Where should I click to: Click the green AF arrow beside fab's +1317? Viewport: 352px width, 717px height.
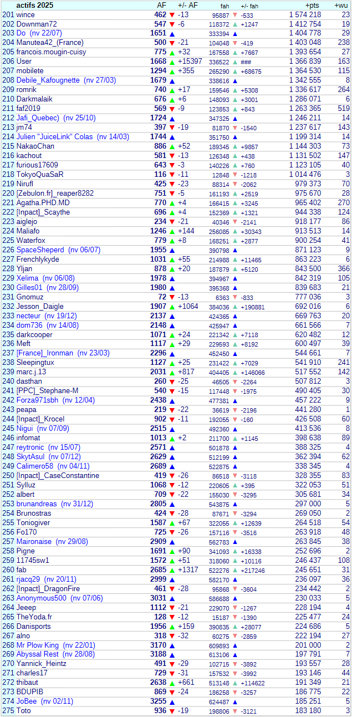pos(172,570)
